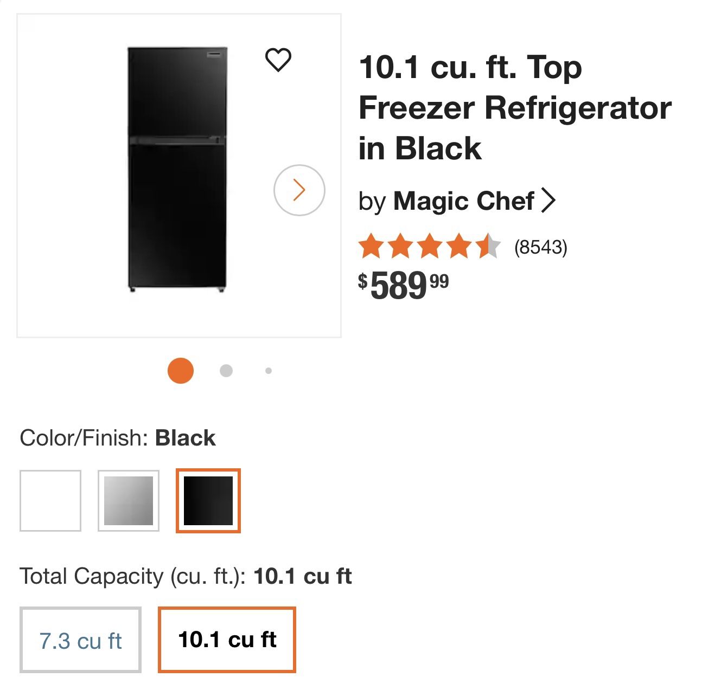Click the second carousel pagination dot
708x684 pixels.
pos(225,371)
